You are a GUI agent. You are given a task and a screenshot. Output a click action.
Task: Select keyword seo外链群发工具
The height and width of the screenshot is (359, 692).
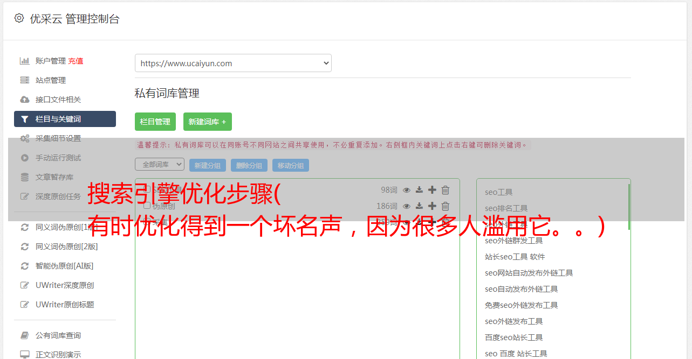coord(513,241)
